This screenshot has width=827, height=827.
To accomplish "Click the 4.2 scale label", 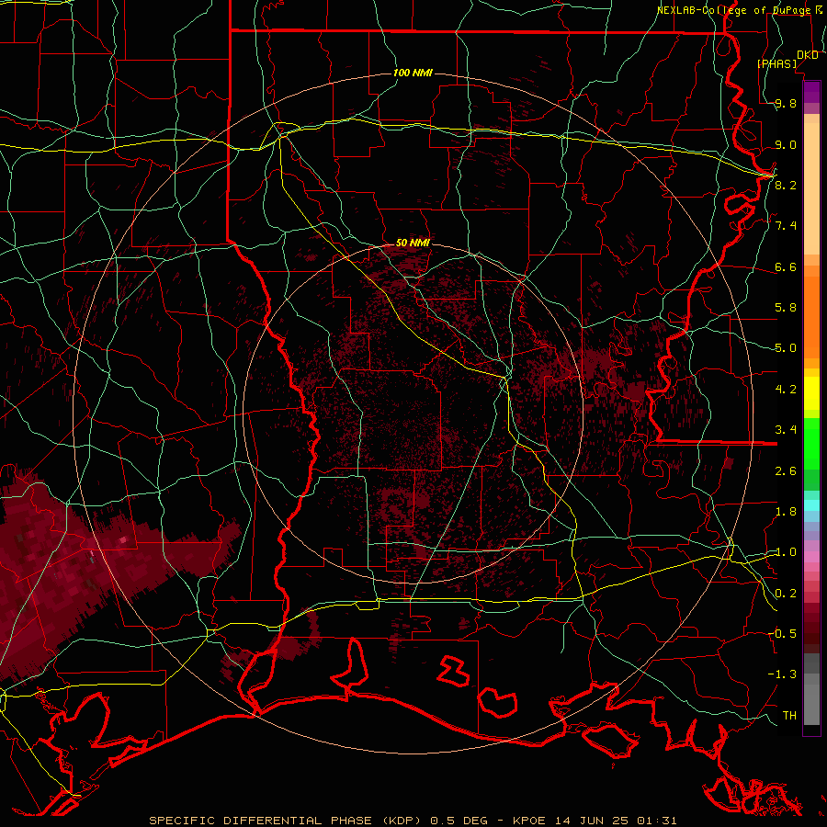I will [x=786, y=390].
